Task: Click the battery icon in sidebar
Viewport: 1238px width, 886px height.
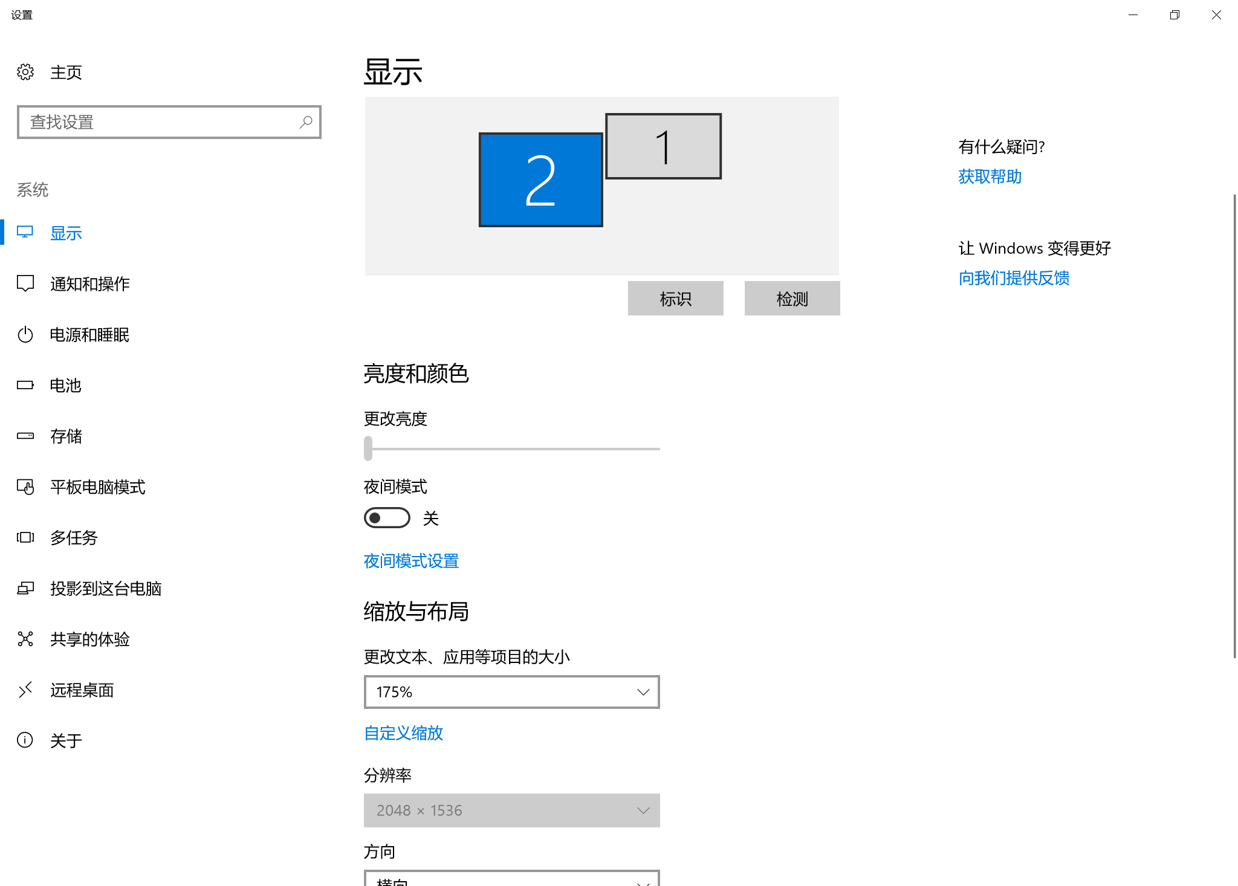Action: 25,385
